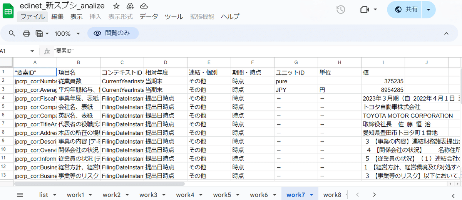Select cell containing JPY
Image resolution: width=462 pixels, height=200 pixels.
296,90
